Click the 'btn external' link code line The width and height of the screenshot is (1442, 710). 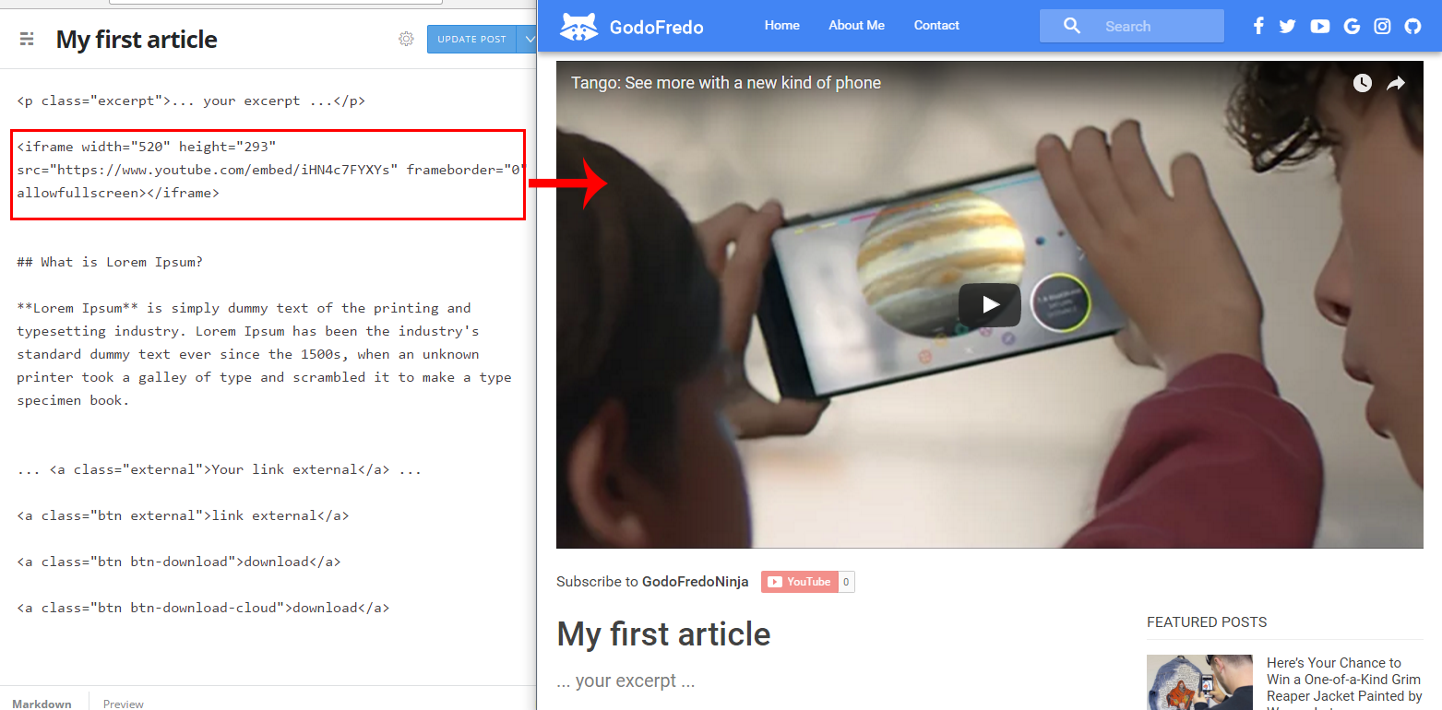[183, 515]
